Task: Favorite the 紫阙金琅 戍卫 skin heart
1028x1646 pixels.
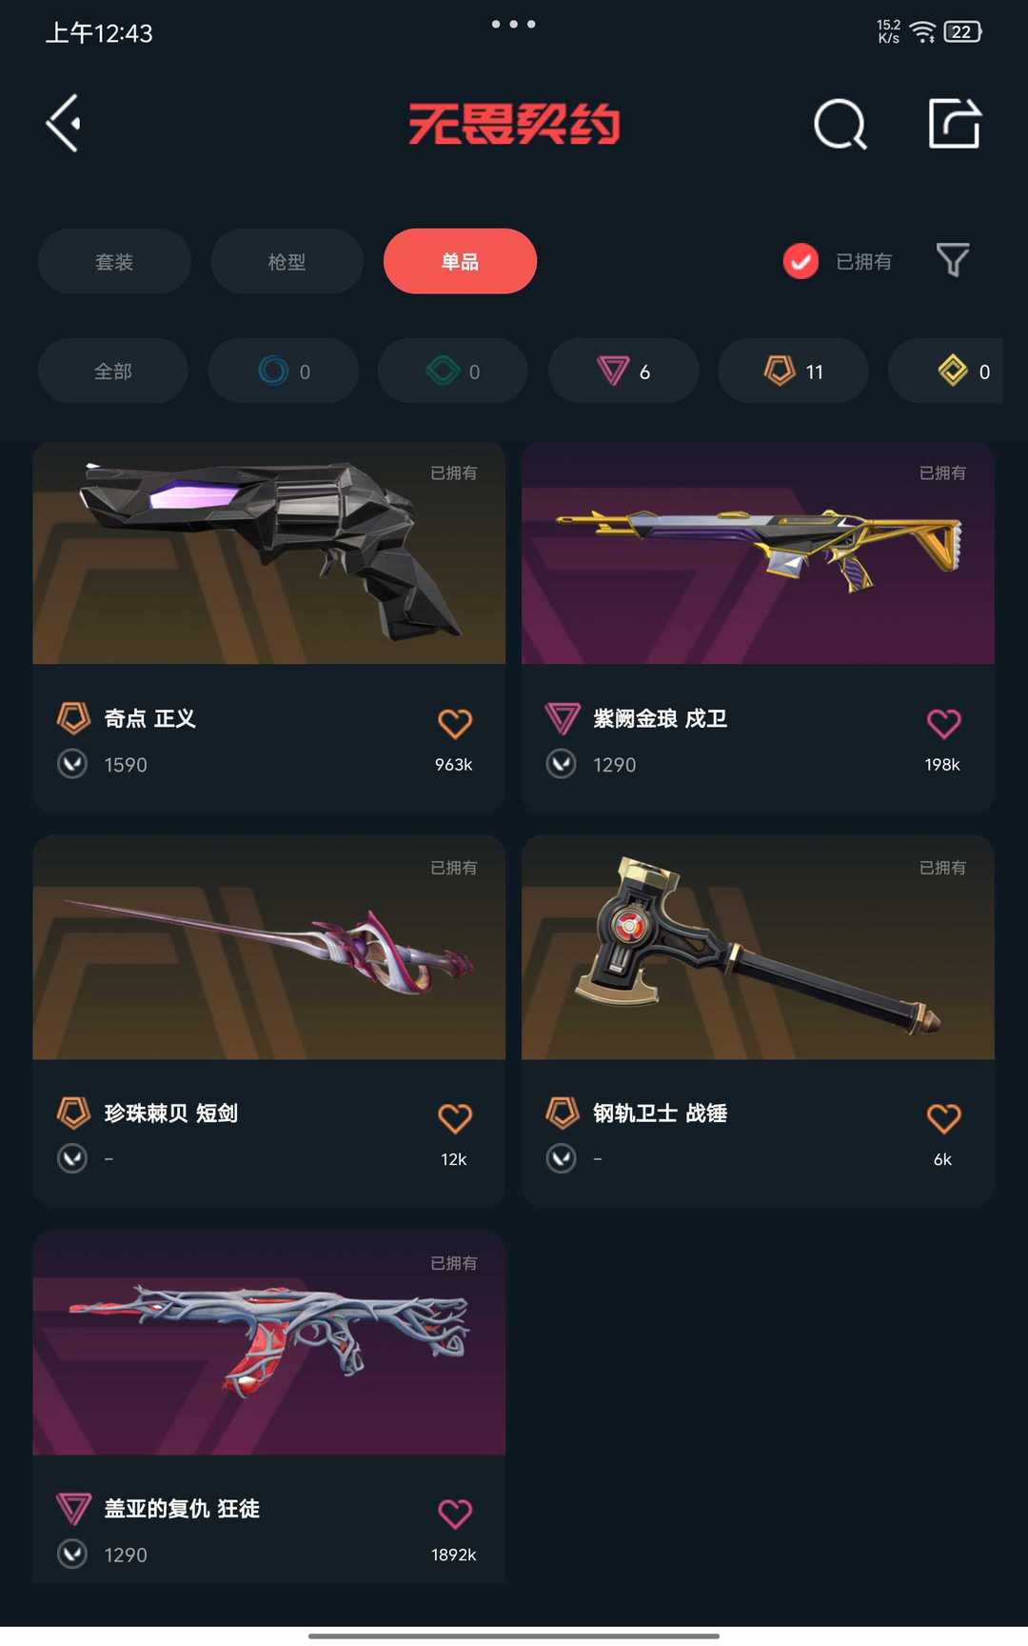Action: click(x=943, y=724)
